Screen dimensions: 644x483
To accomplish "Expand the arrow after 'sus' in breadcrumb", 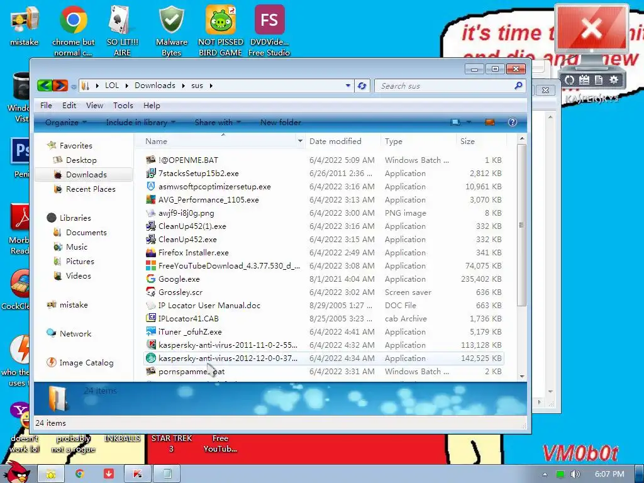I will pyautogui.click(x=211, y=86).
